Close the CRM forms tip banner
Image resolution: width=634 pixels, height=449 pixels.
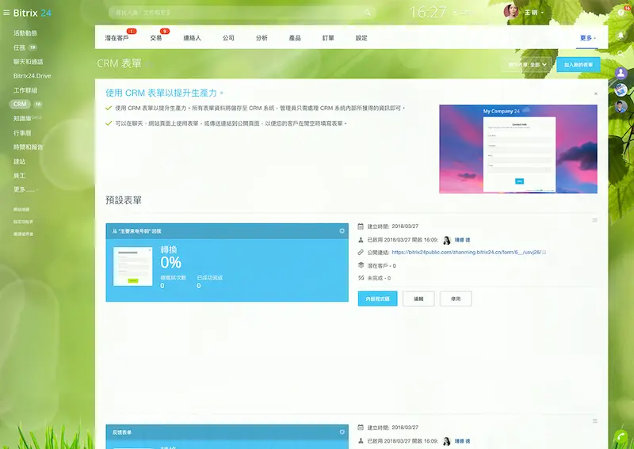(x=596, y=93)
